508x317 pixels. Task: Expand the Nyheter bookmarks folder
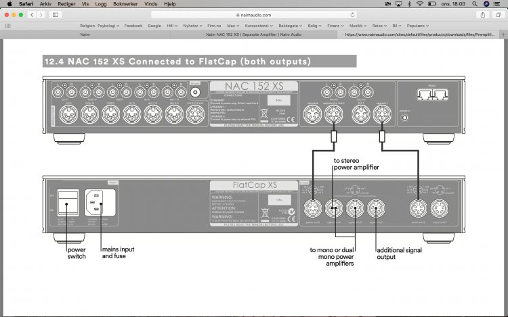coord(192,26)
